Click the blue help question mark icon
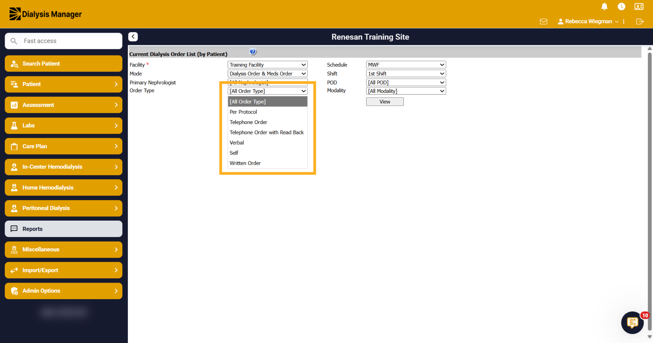 pyautogui.click(x=253, y=51)
